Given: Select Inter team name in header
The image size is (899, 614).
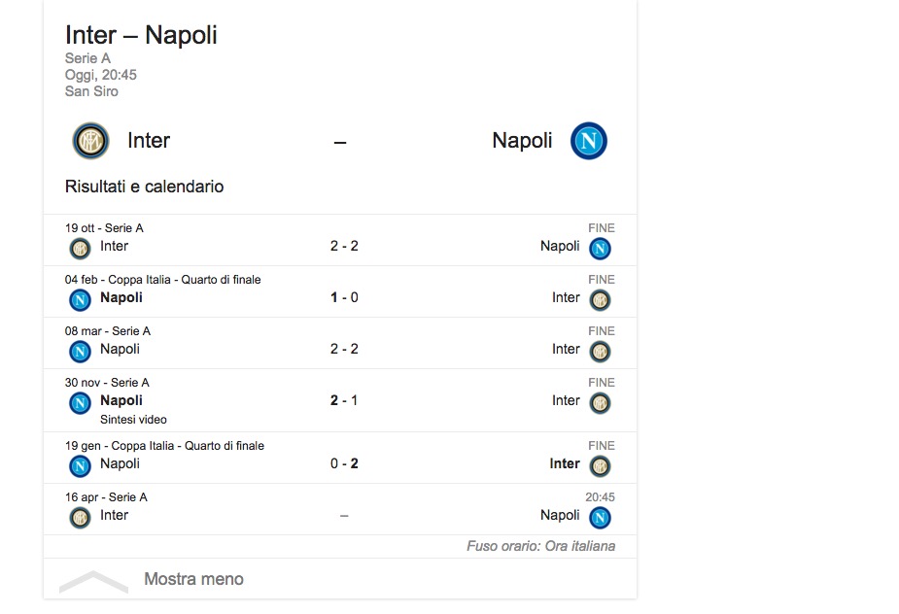Looking at the screenshot, I should (149, 141).
